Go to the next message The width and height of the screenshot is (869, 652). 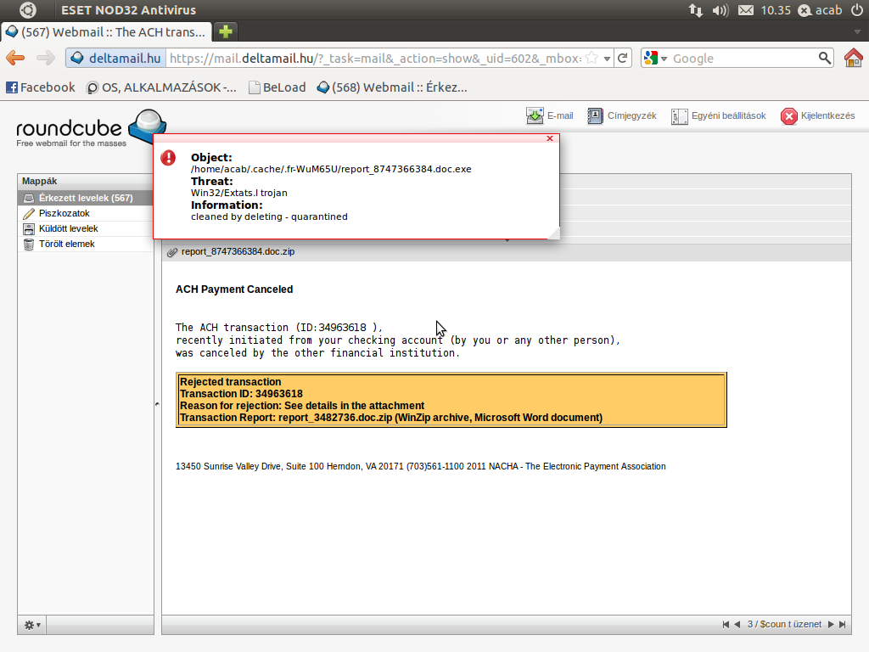click(831, 624)
